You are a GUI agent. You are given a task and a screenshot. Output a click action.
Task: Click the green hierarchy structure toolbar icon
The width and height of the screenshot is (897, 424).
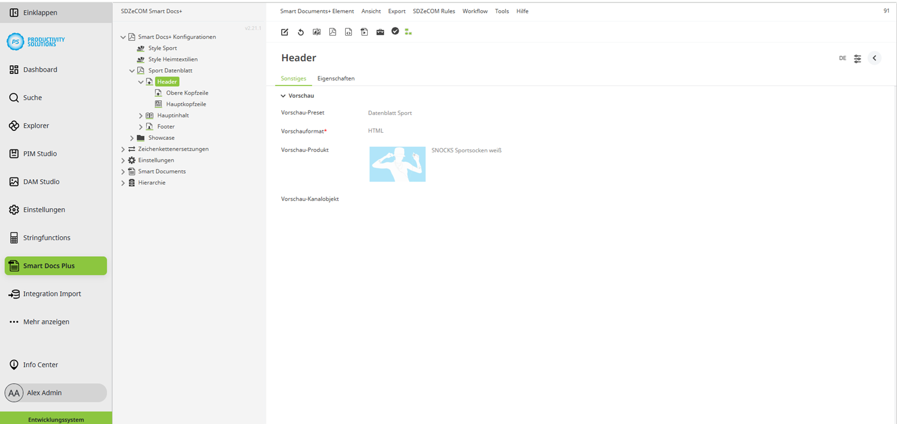[408, 32]
